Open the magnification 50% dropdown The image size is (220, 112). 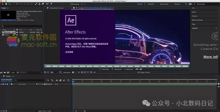point(54,72)
